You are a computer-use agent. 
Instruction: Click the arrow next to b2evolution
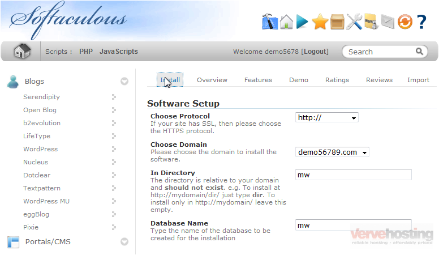pyautogui.click(x=114, y=123)
